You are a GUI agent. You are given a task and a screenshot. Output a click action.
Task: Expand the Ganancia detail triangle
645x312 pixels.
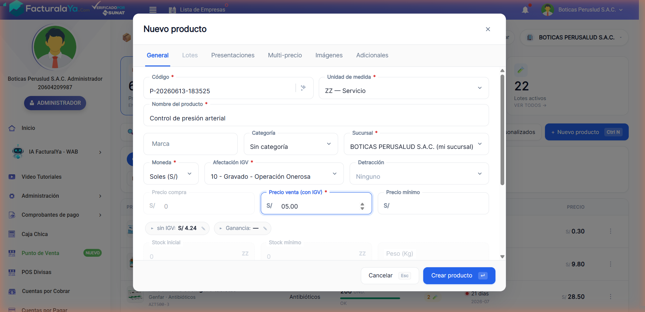pyautogui.click(x=221, y=229)
